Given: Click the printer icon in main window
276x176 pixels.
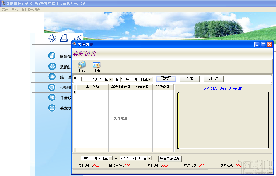Looking at the screenshot, I should pos(64,38).
